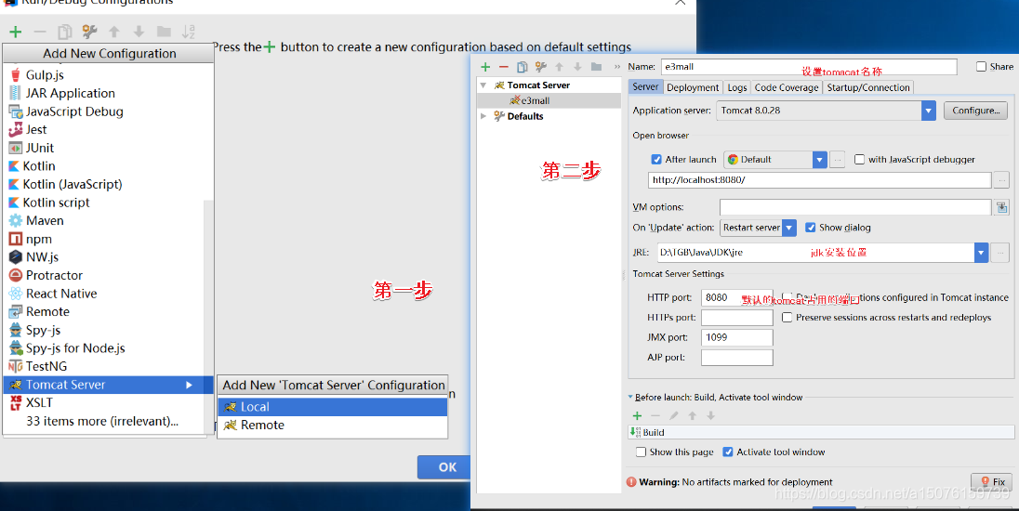Enable with JavaScript debugger checkbox

pyautogui.click(x=859, y=159)
